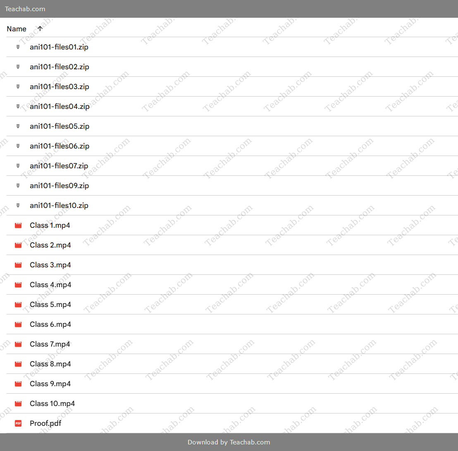The width and height of the screenshot is (458, 451).
Task: Click the archive icon for ani101-files05.zip
Action: [18, 126]
